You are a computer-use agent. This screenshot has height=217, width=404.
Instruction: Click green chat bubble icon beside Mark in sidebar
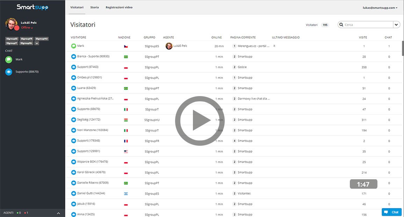click(x=9, y=59)
